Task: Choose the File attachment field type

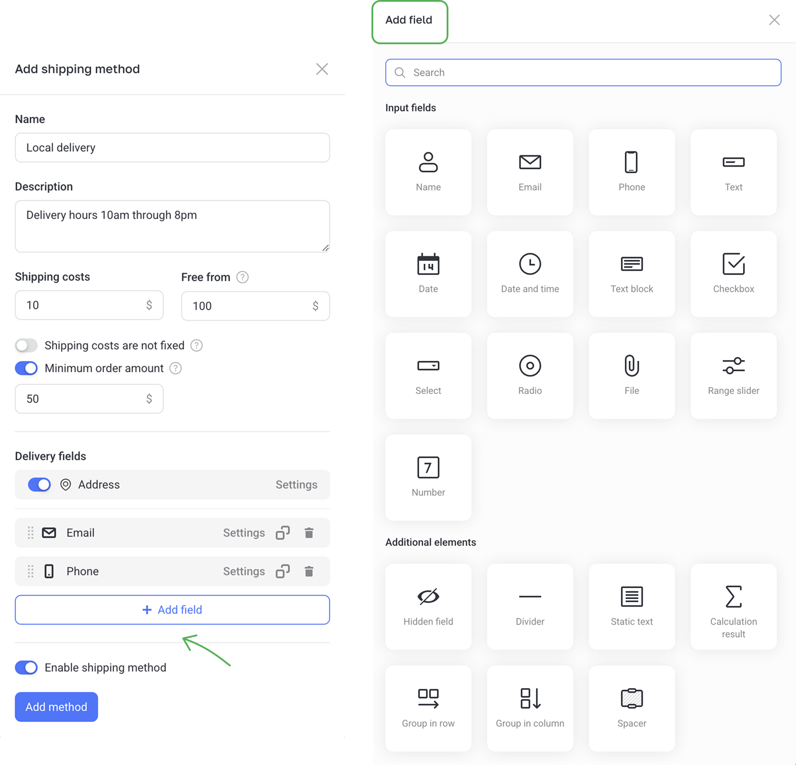Action: [631, 375]
